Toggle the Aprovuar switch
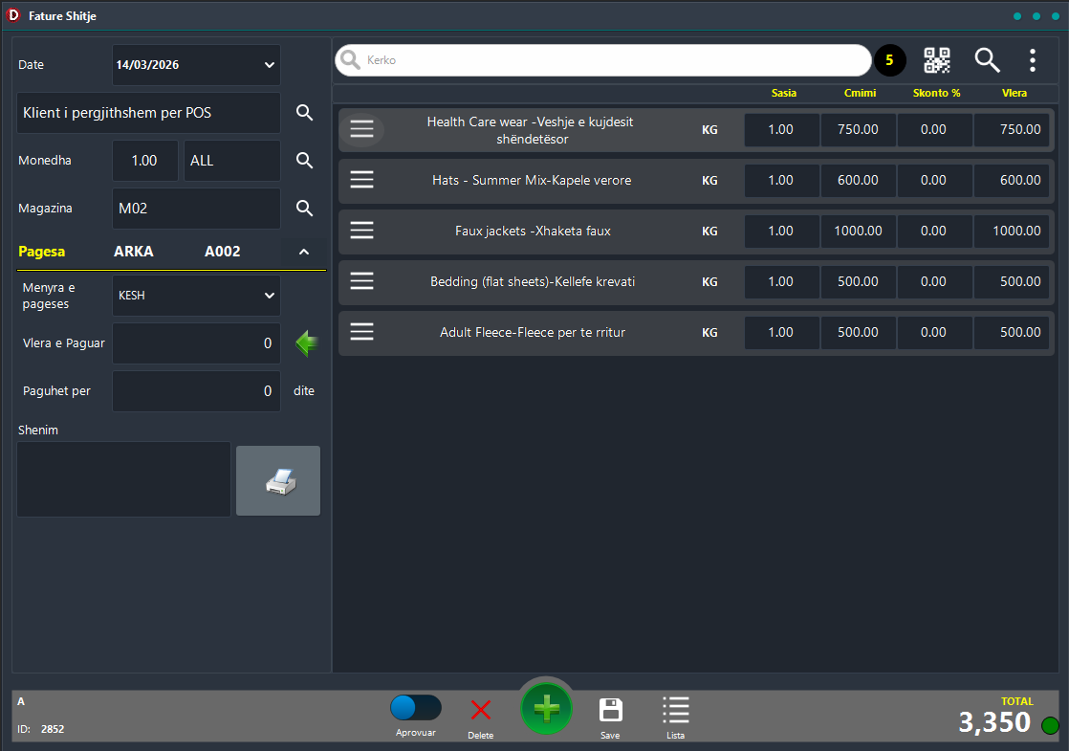This screenshot has width=1069, height=751. 416,708
